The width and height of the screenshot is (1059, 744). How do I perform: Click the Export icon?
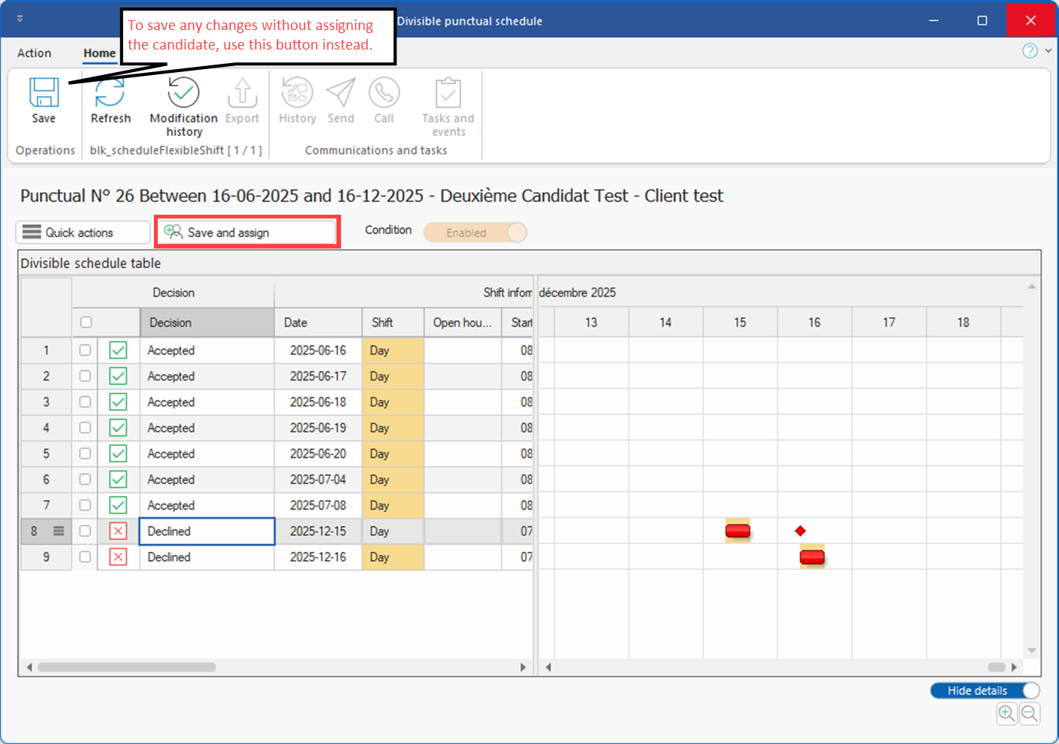pos(242,93)
